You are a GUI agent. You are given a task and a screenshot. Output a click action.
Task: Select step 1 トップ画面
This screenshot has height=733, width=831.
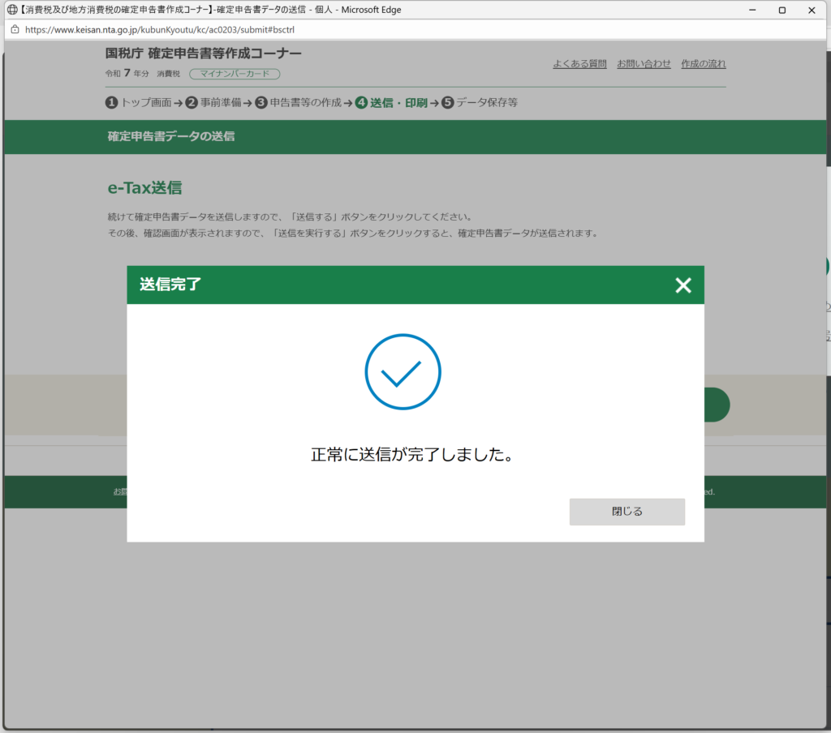click(139, 103)
